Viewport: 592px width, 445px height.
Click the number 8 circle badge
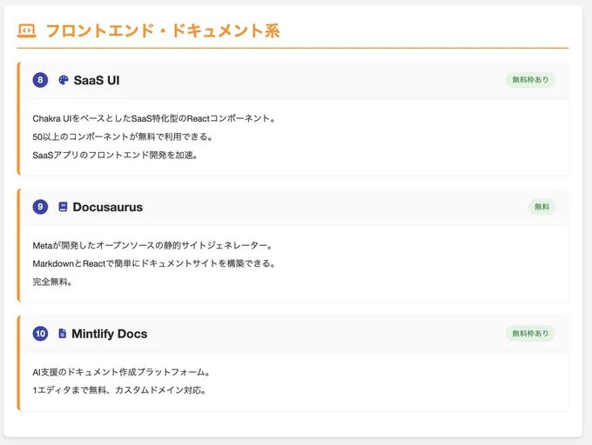coord(40,80)
